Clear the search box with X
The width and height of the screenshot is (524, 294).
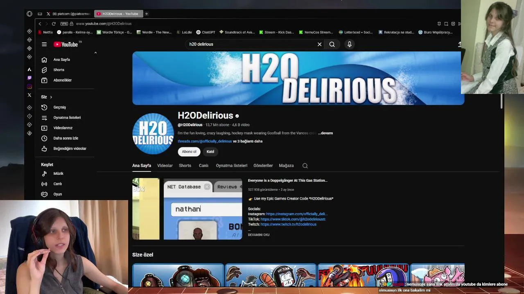tap(320, 44)
